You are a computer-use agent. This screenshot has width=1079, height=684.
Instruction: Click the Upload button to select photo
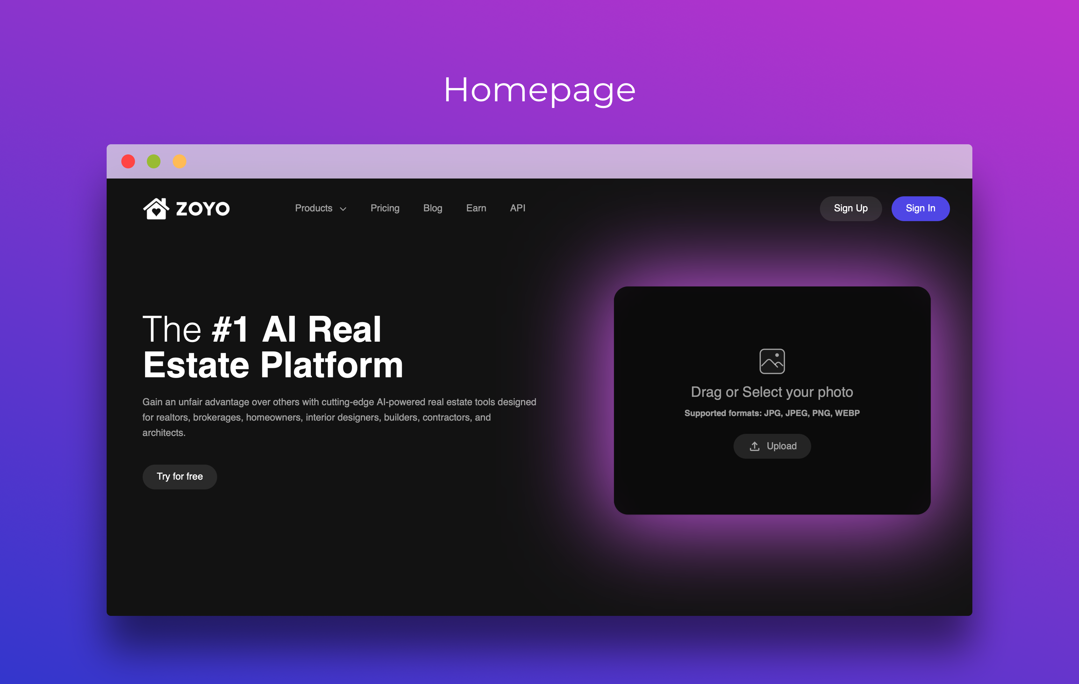coord(773,445)
